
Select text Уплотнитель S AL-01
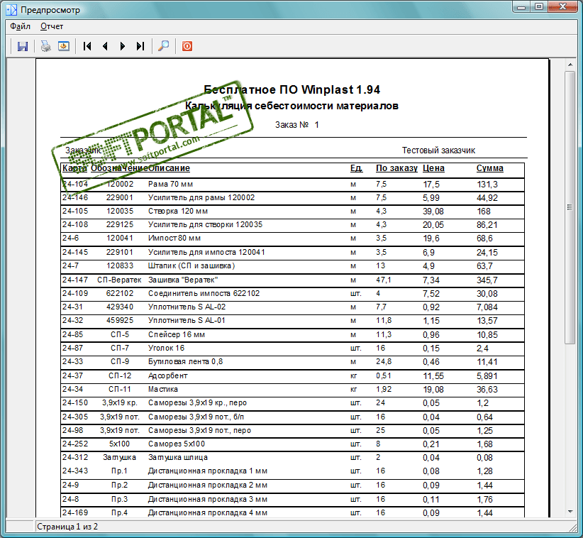click(x=187, y=320)
